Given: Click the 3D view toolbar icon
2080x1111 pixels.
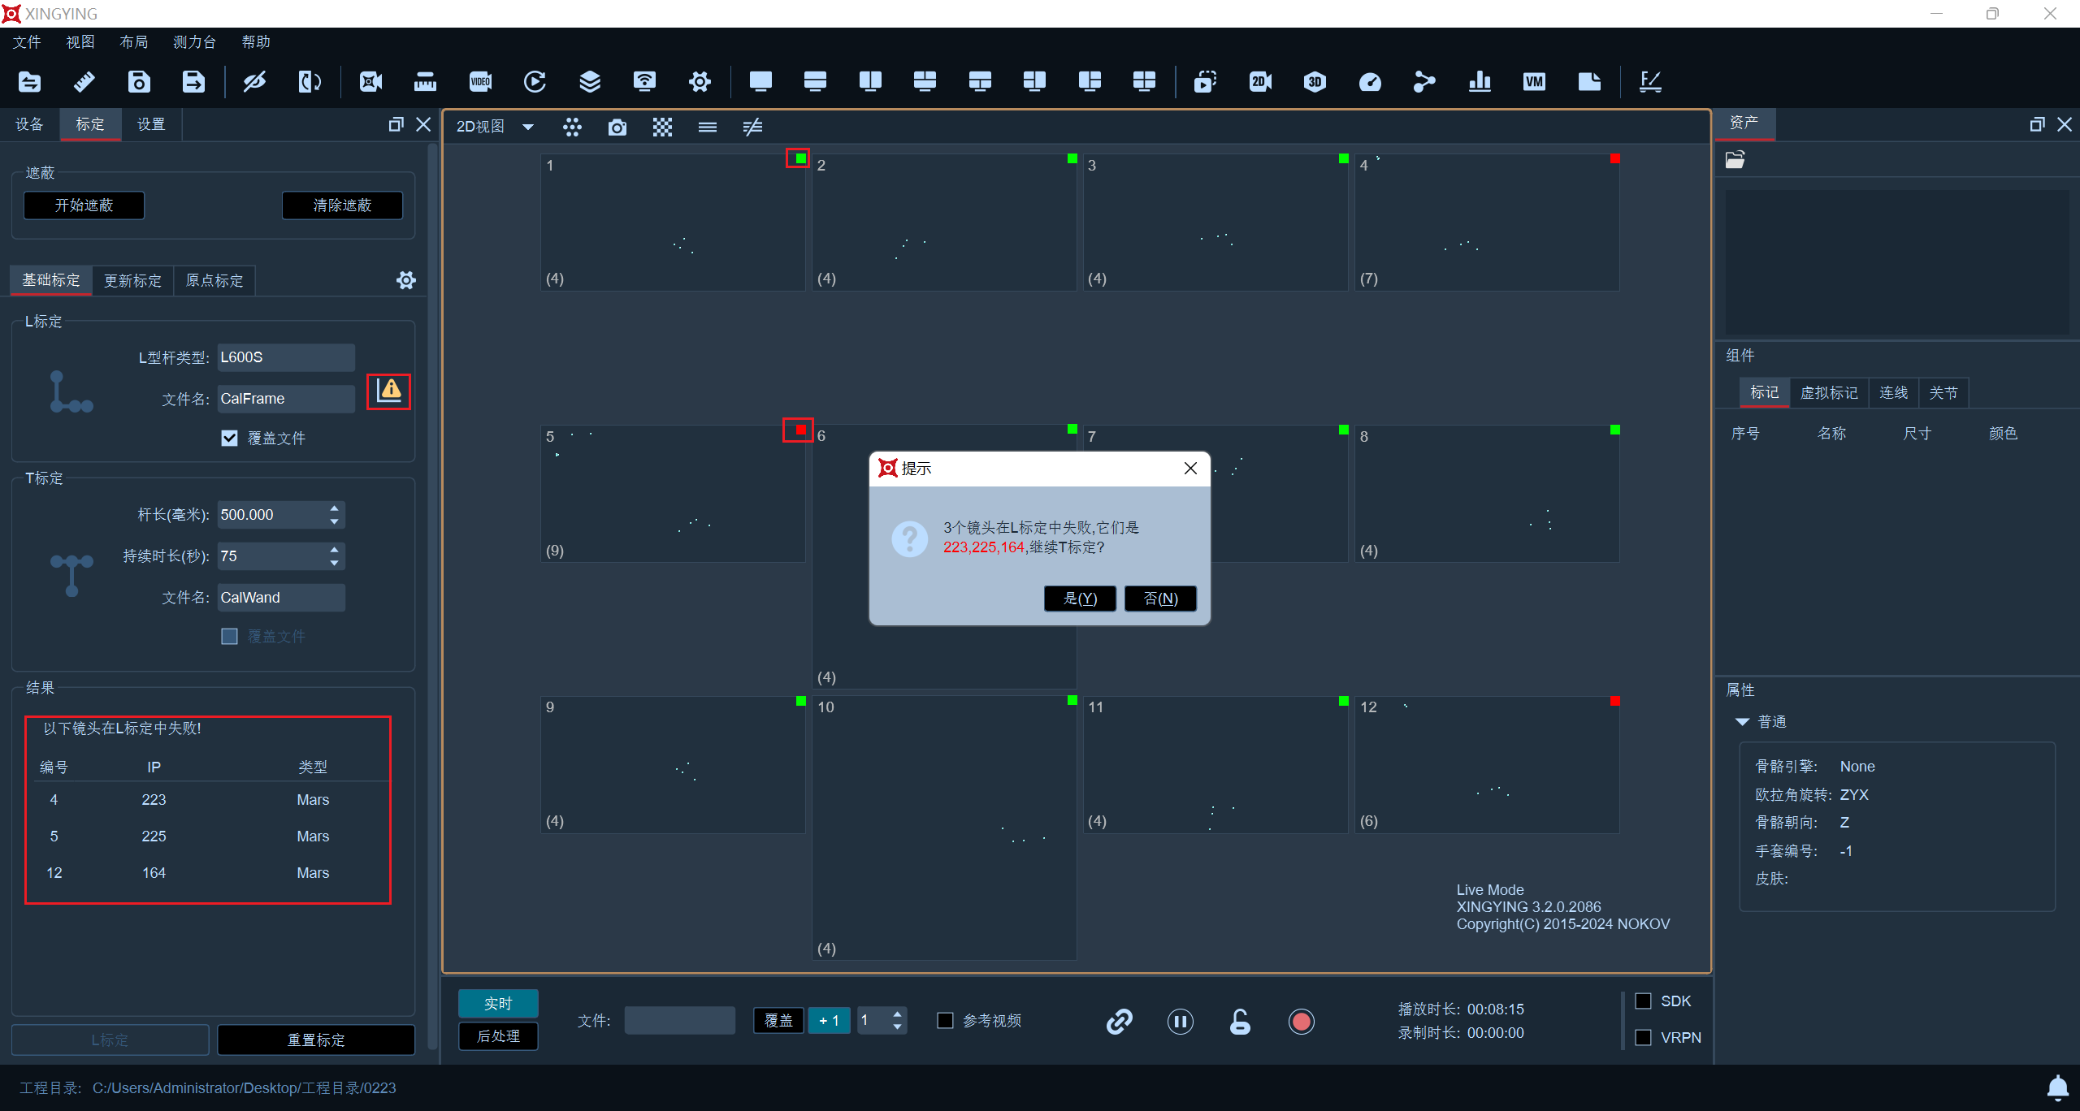Looking at the screenshot, I should pos(1315,81).
